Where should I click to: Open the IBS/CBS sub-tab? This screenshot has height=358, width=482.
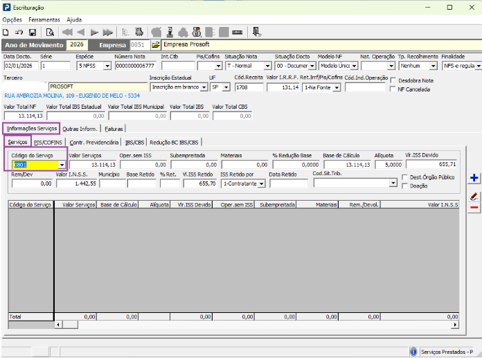coord(134,142)
